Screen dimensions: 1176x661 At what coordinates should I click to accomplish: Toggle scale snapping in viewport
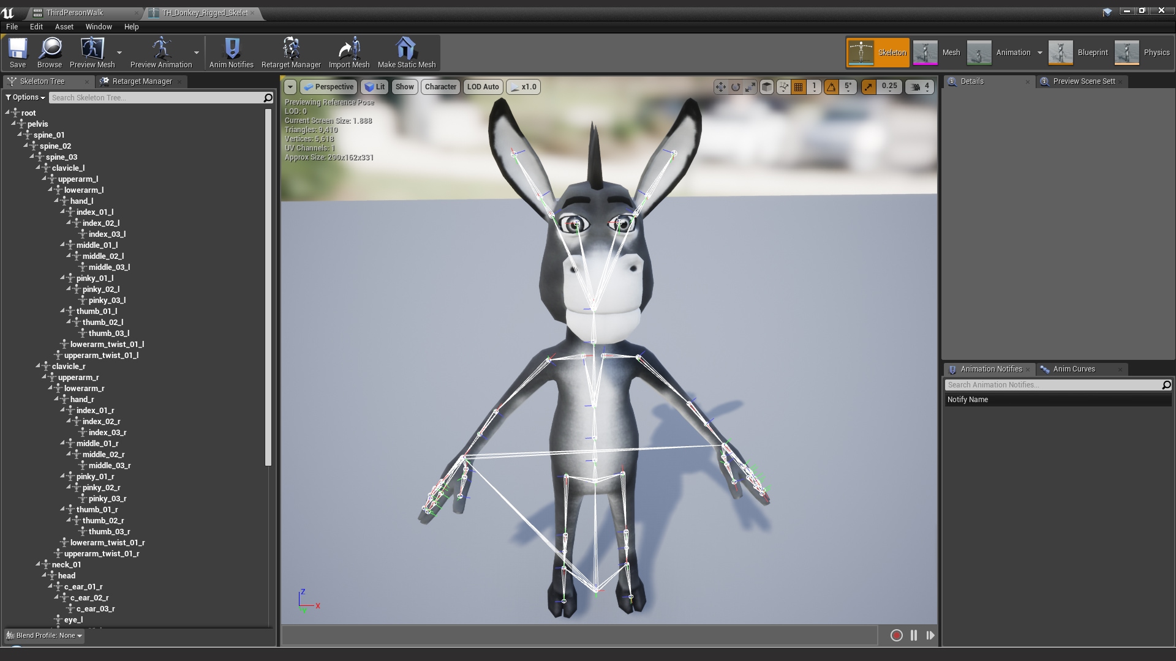(869, 87)
